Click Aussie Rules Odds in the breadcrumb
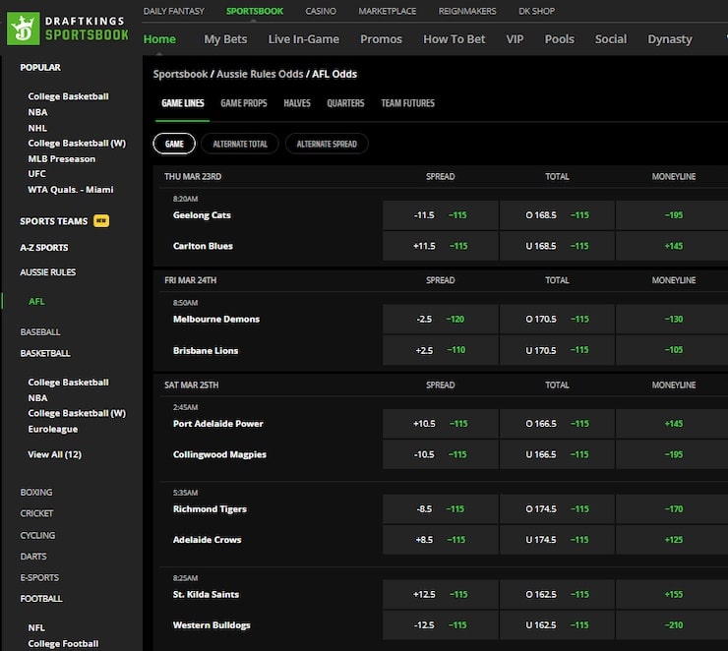The width and height of the screenshot is (728, 651). [x=260, y=74]
